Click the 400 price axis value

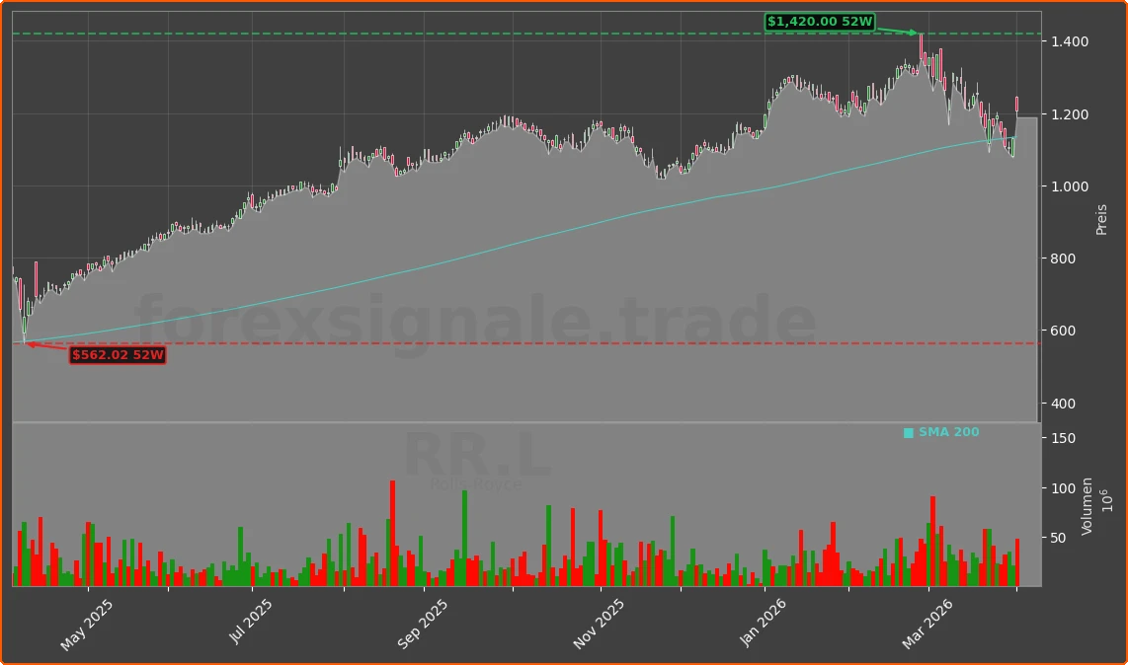[x=1063, y=404]
